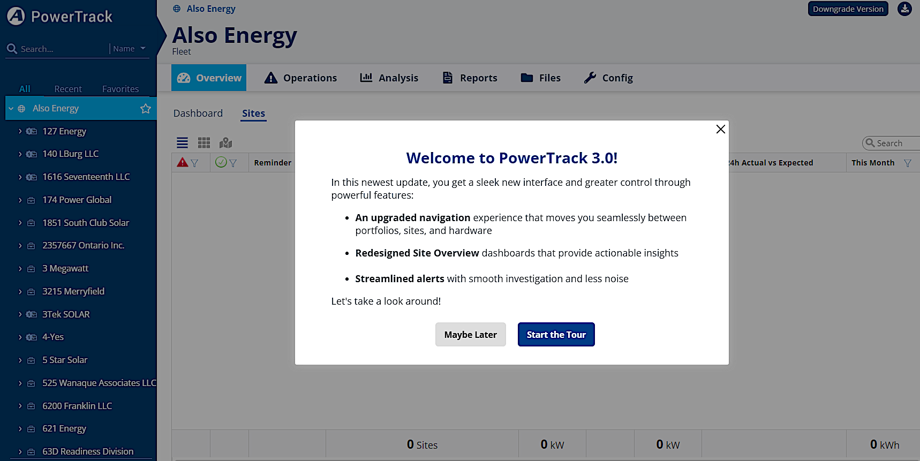Expand the 1851 South Club Solar node
Screen dimensions: 920x461
click(20, 223)
